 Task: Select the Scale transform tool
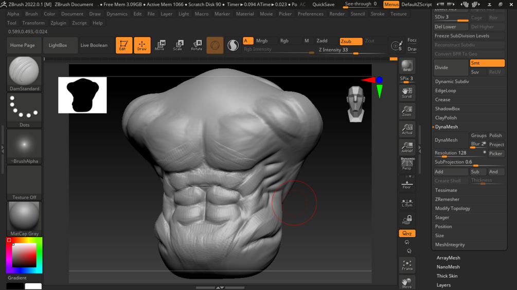[x=178, y=45]
